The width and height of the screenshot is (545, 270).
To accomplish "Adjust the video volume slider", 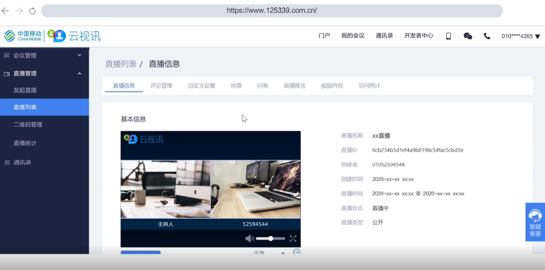I will pyautogui.click(x=271, y=238).
